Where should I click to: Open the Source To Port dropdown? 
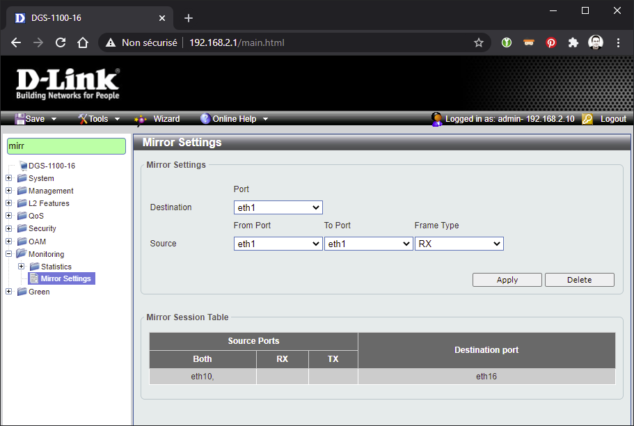point(368,244)
